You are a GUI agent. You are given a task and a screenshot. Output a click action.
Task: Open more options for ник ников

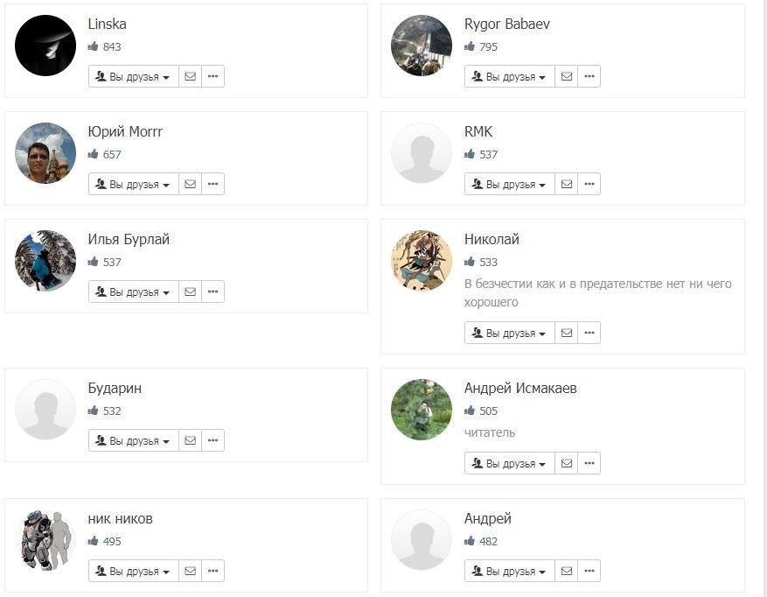(213, 571)
